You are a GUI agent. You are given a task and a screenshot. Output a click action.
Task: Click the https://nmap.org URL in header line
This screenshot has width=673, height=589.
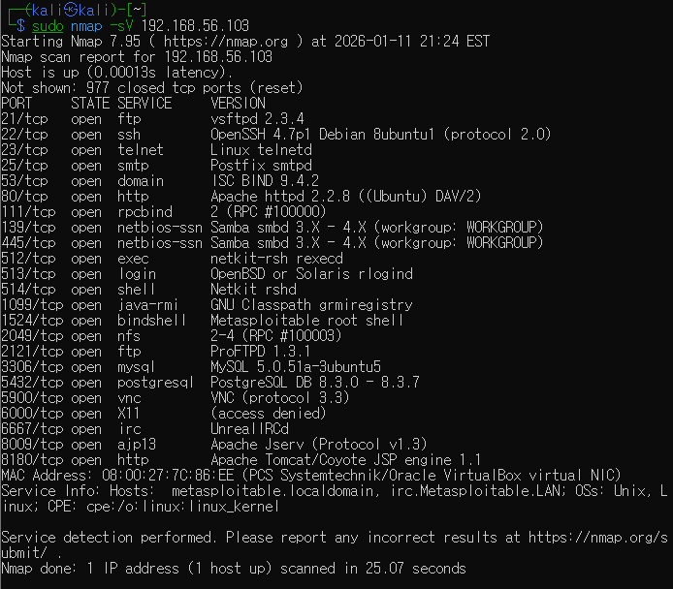[226, 42]
